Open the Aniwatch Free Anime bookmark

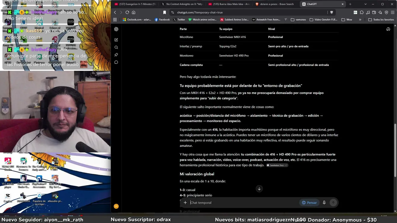point(266,20)
